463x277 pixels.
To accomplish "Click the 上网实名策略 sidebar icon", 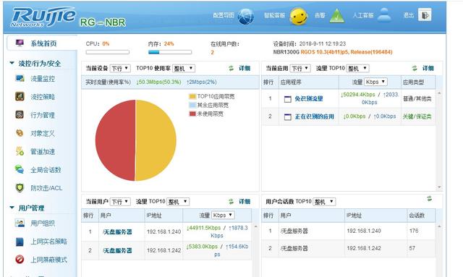I will coord(20,242).
